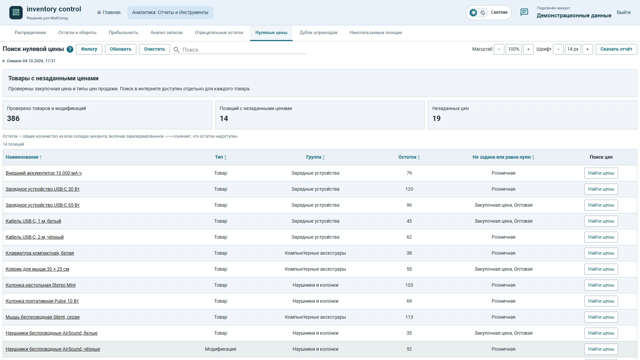Image resolution: width=640 pixels, height=360 pixels.
Task: Click Найти цены for Зарядное устройство USB-C 65 Вт
Action: (601, 205)
